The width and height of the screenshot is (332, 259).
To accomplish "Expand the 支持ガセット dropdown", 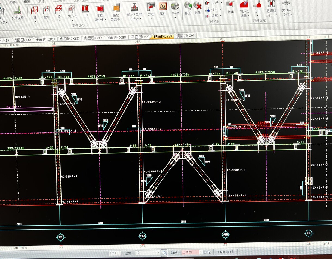I will pos(100,13).
